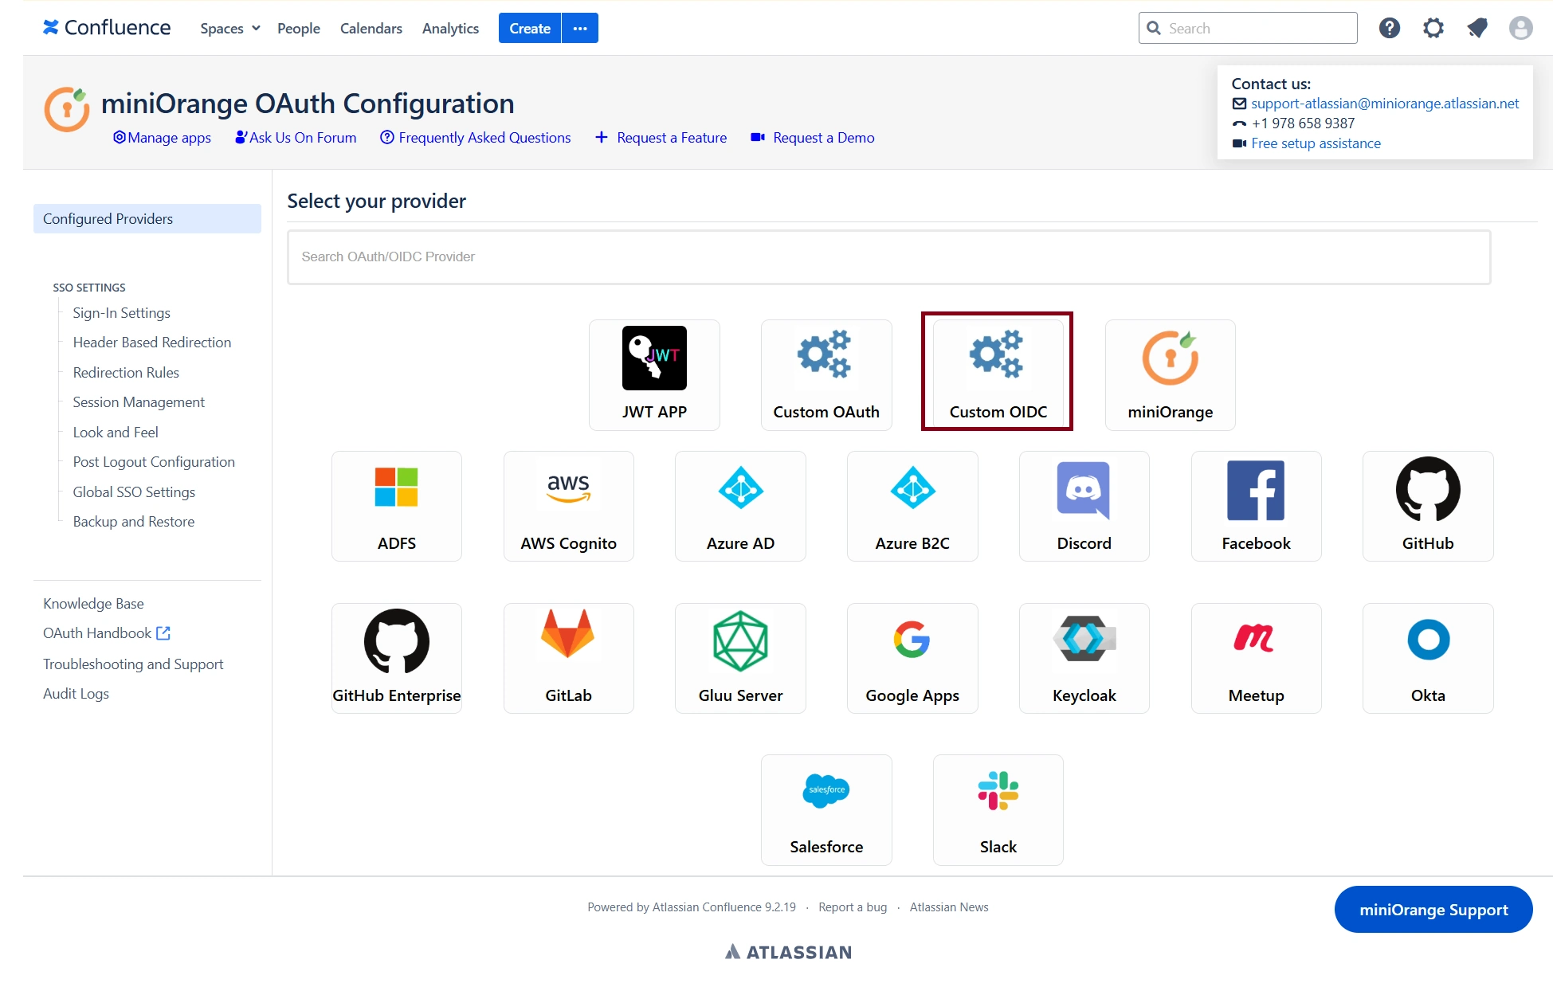Open the Calendars menu item
The width and height of the screenshot is (1553, 983).
pos(371,28)
